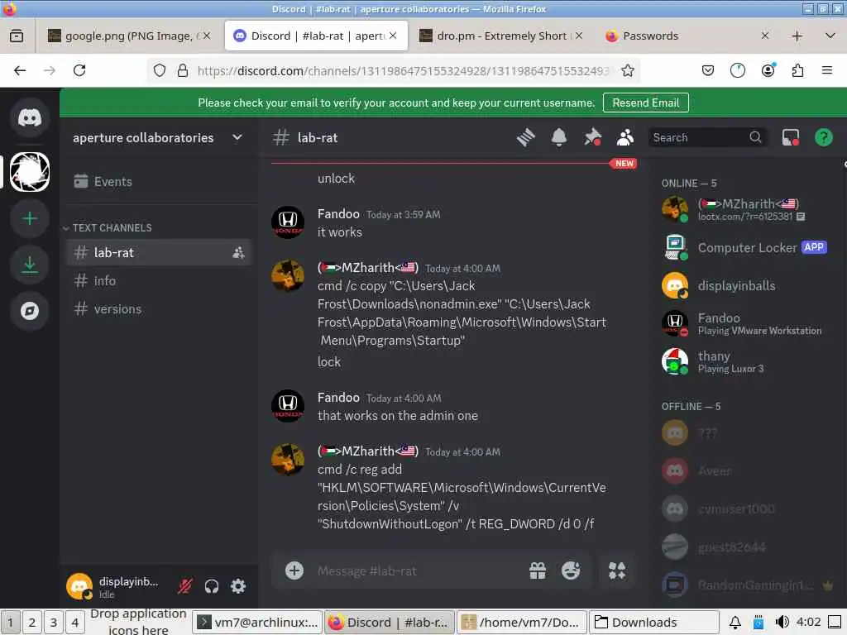Select the versions channel
This screenshot has width=847, height=635.
click(160, 309)
